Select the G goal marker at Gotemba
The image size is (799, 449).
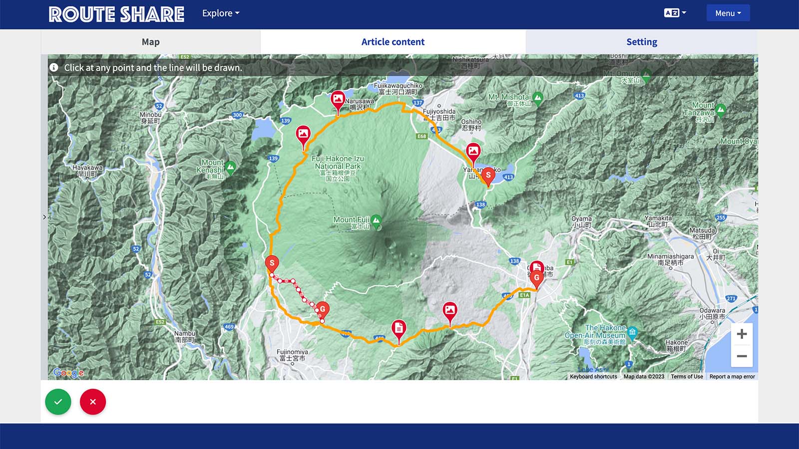[x=536, y=279]
